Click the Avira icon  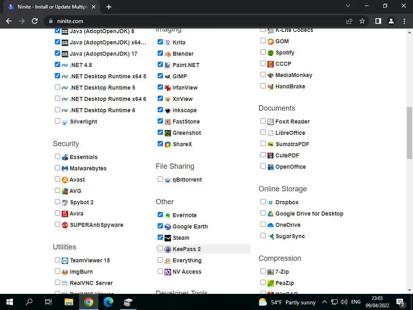tap(65, 214)
